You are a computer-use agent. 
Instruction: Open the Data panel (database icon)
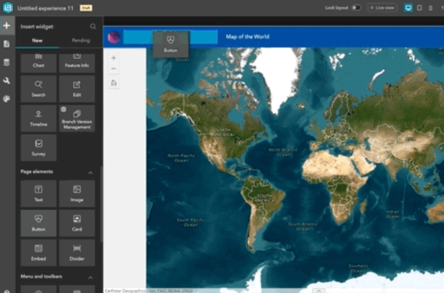[x=7, y=62]
